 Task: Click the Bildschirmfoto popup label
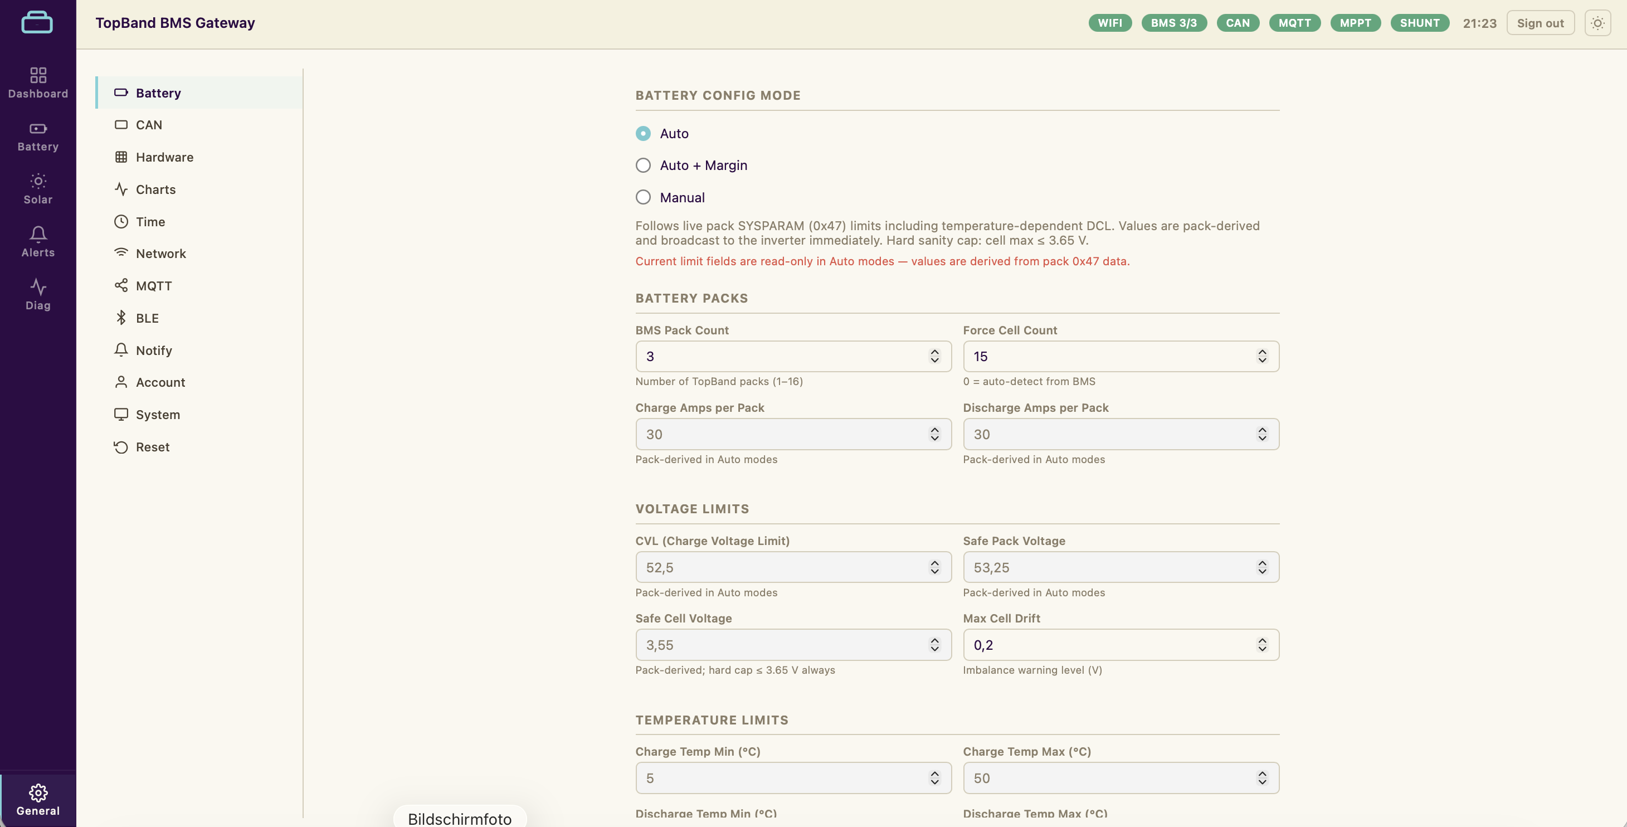click(x=459, y=819)
